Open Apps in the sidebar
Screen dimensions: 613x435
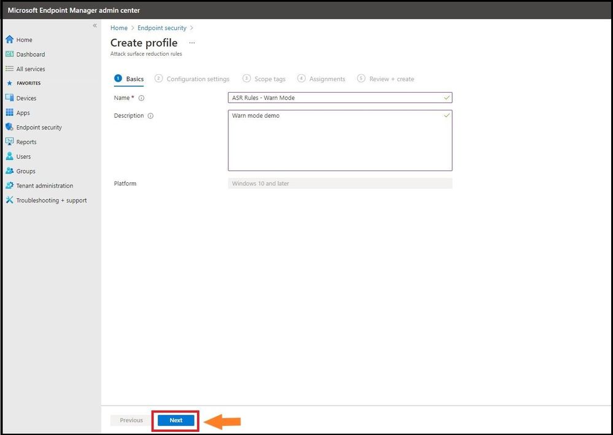click(x=23, y=112)
